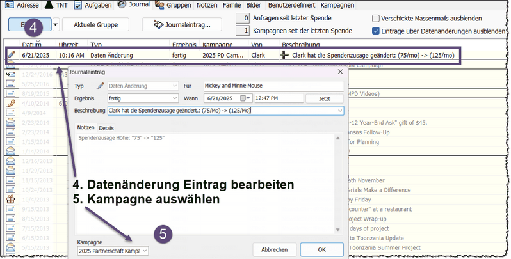
Task: Open the Ergebnis dropdown showing fertig
Action: point(175,98)
